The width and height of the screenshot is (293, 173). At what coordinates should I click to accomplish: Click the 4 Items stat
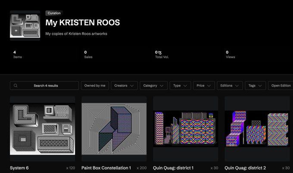(x=17, y=55)
